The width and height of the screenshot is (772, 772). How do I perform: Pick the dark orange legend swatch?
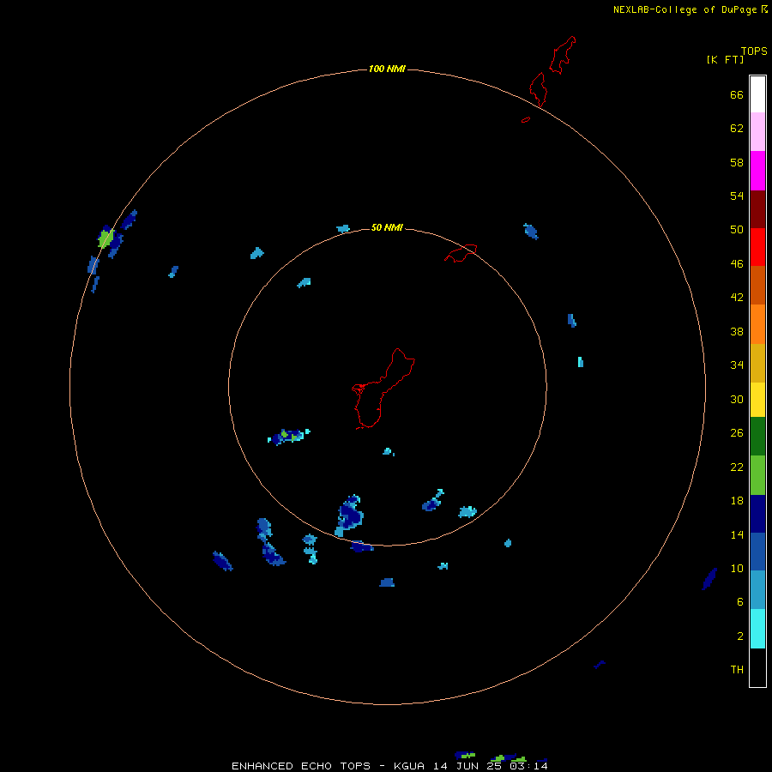(x=757, y=285)
